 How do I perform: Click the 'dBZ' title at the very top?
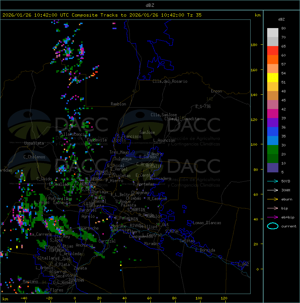point(150,5)
